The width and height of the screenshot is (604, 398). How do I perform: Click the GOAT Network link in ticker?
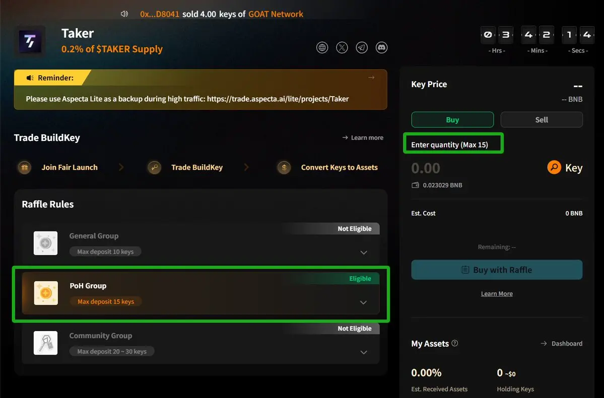(276, 14)
